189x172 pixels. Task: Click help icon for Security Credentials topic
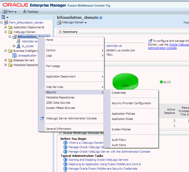tap(65, 169)
